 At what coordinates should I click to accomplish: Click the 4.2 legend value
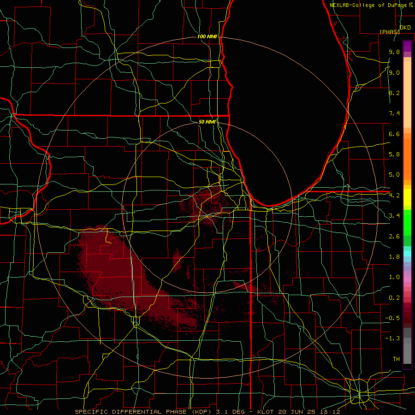(x=394, y=196)
